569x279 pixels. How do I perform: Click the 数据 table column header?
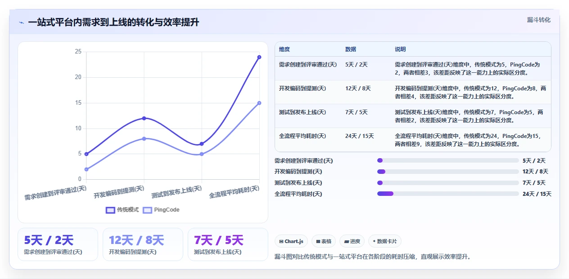[351, 49]
